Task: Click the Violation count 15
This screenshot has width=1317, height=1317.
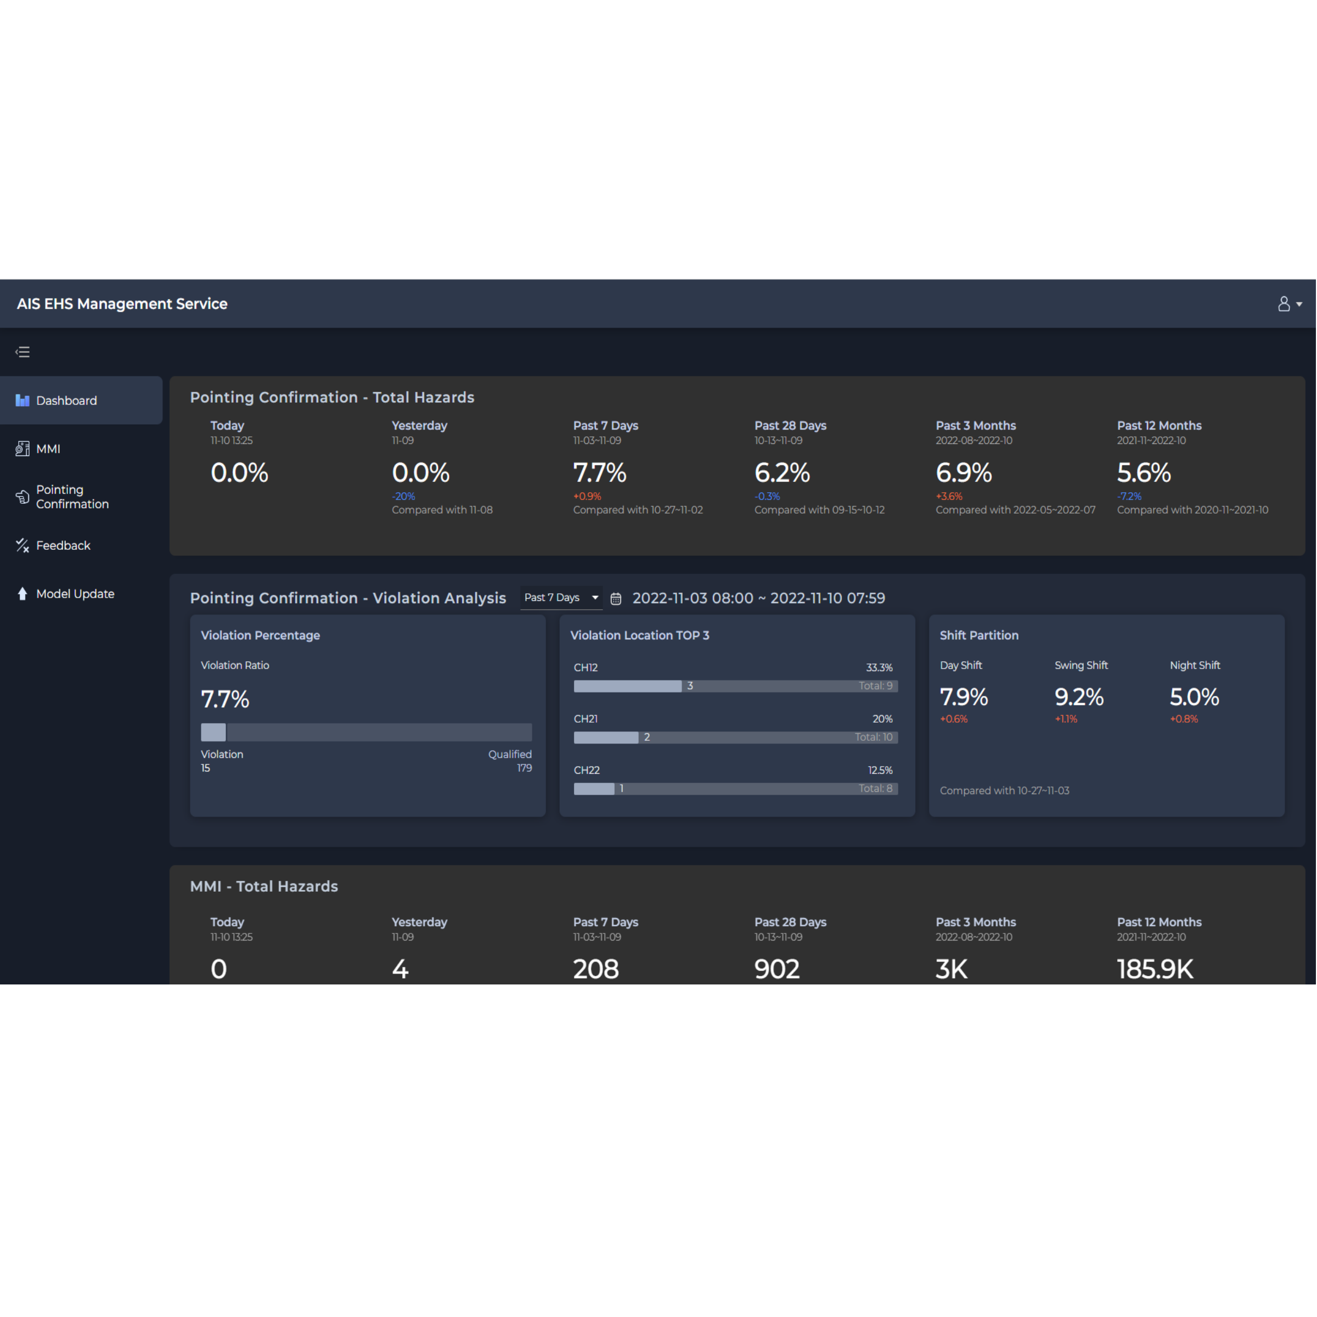Action: coord(205,768)
